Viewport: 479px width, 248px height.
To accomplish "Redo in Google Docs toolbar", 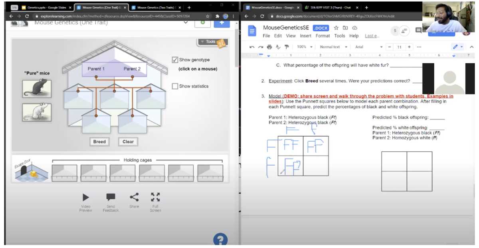I will click(261, 47).
